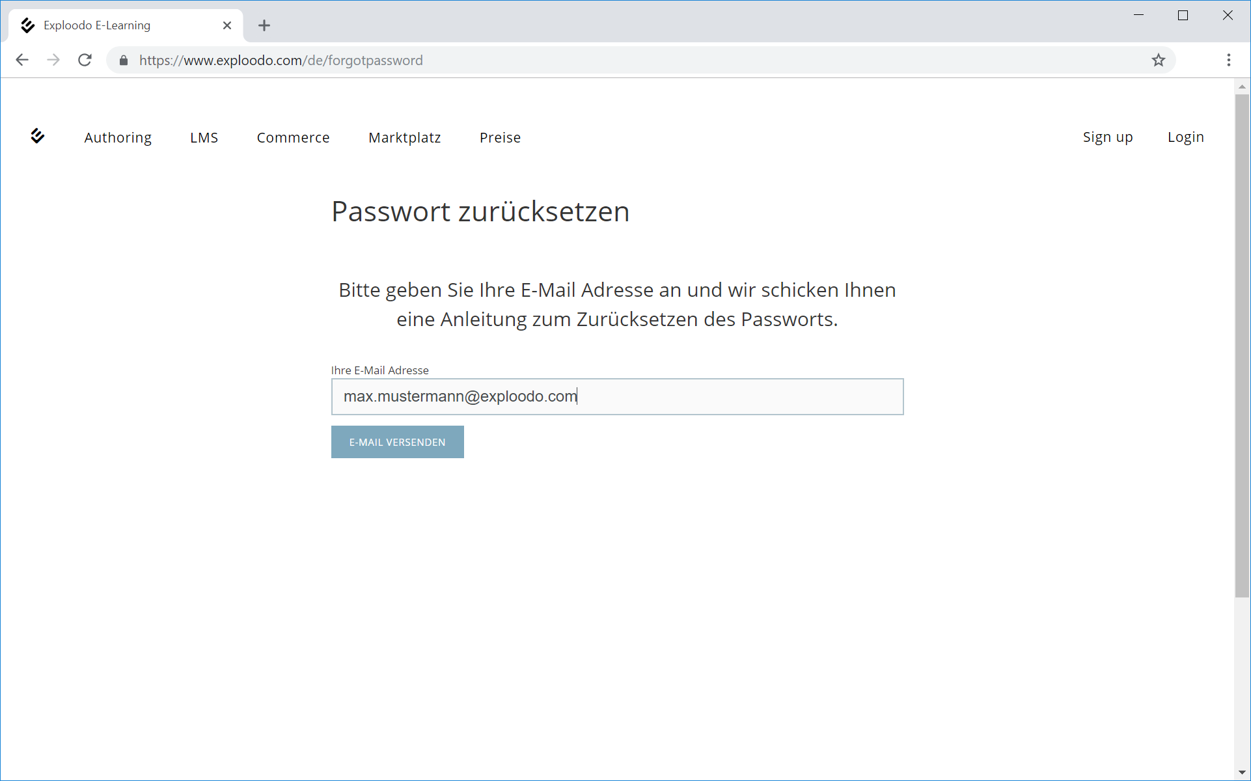Click the browser forward arrow
Viewport: 1251px width, 781px height.
coord(53,60)
